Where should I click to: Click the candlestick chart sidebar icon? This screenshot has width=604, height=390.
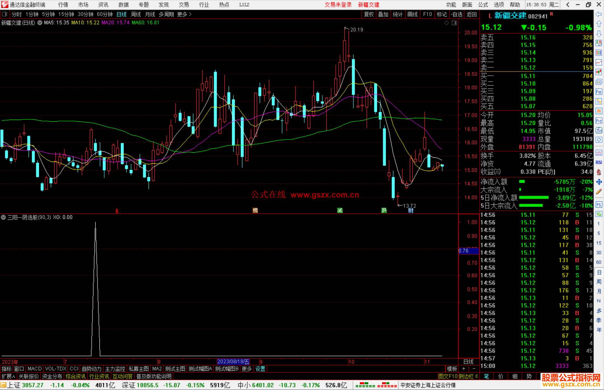pos(599,72)
